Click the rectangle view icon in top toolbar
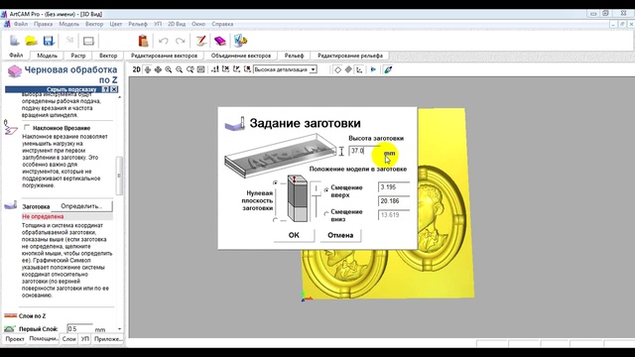This screenshot has width=635, height=357. 88,41
